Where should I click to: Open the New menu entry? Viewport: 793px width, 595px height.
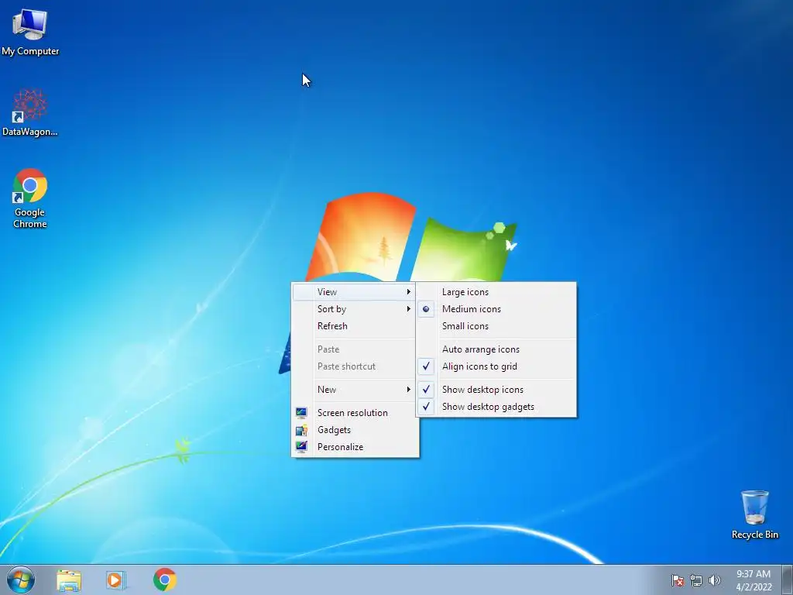[x=355, y=390]
